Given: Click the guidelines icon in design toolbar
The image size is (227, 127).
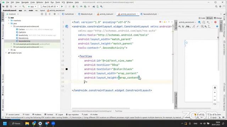Looking at the screenshot, I should pos(209,26).
